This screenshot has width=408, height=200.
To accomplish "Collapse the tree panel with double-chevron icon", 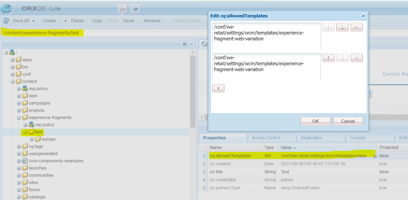I will [191, 44].
